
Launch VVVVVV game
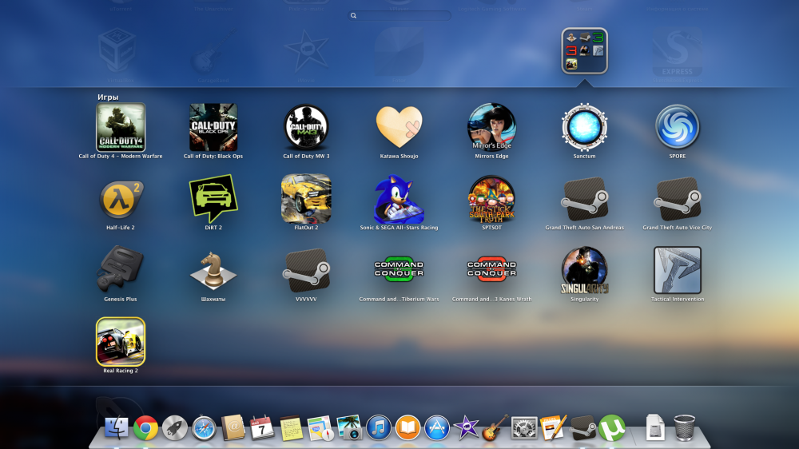pyautogui.click(x=306, y=270)
